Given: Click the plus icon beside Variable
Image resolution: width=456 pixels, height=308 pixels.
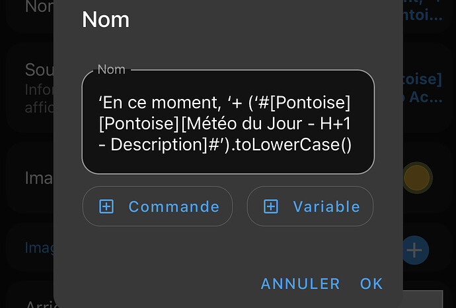Looking at the screenshot, I should pos(271,206).
